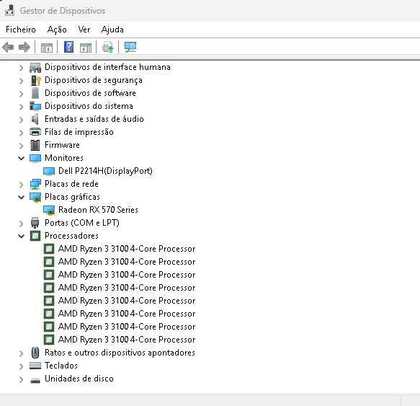Select the Unidades de disco drive icon
This screenshot has height=406, width=420.
(x=35, y=380)
